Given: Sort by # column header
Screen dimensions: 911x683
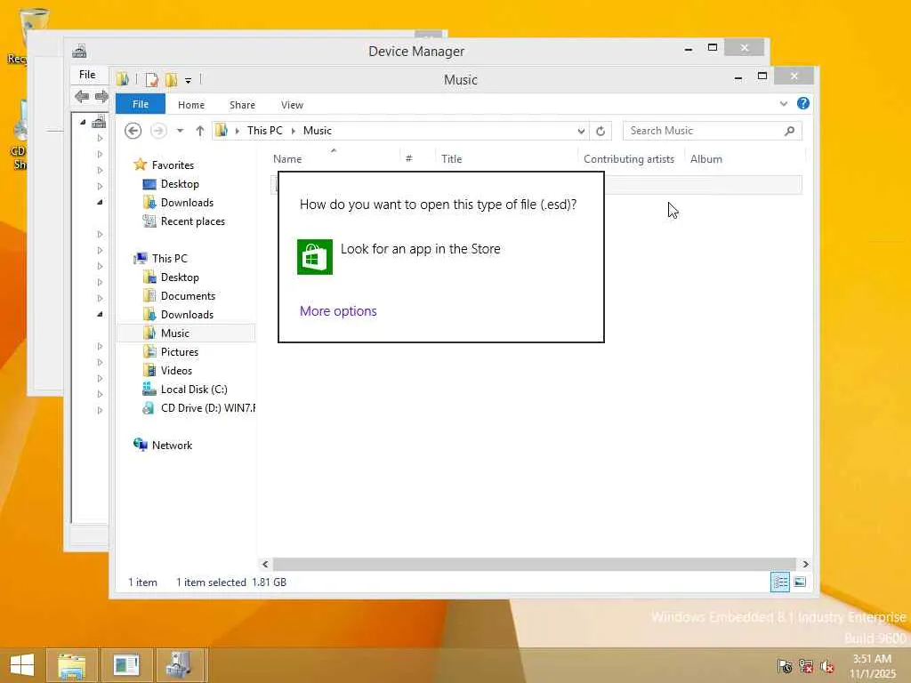Looking at the screenshot, I should point(409,159).
